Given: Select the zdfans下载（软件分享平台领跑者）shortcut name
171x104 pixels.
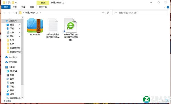Looking at the screenshot, I should (71, 37).
